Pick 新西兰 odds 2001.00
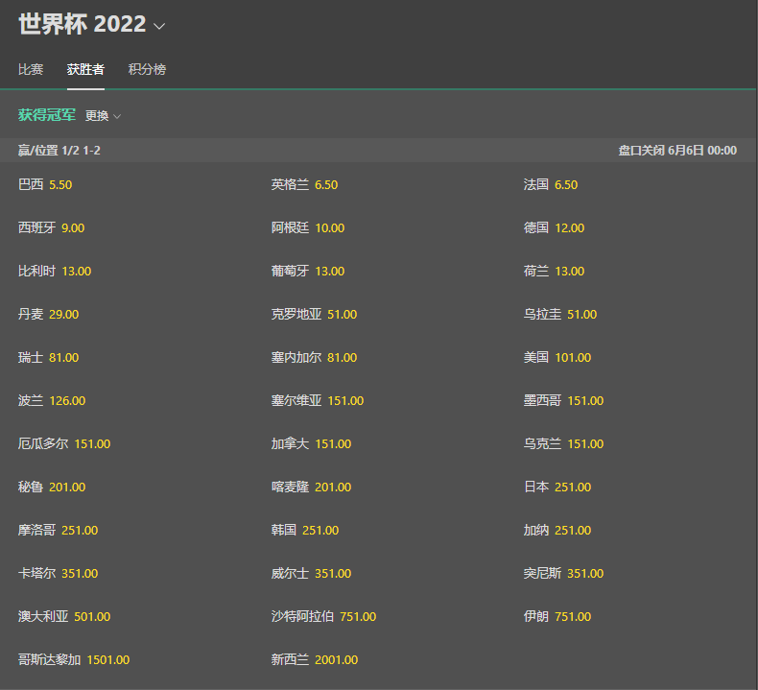 pyautogui.click(x=315, y=659)
